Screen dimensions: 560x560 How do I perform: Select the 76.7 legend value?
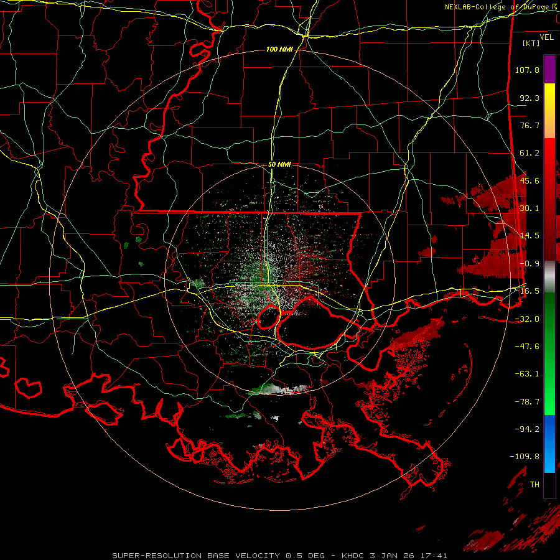(x=530, y=125)
